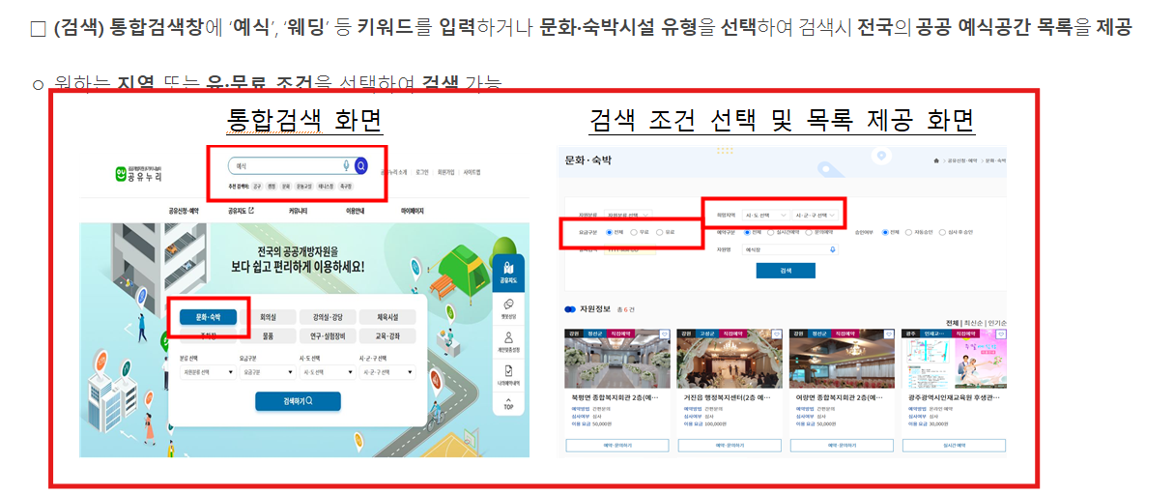
Task: Select the 강의실·강당 category button
Action: click(328, 317)
